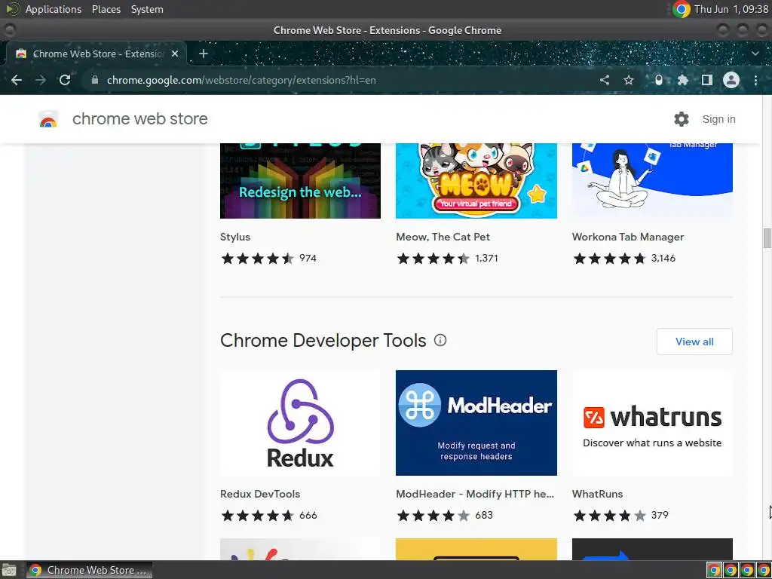Click the Chrome Developer Tools section heading
The image size is (772, 579).
point(323,340)
